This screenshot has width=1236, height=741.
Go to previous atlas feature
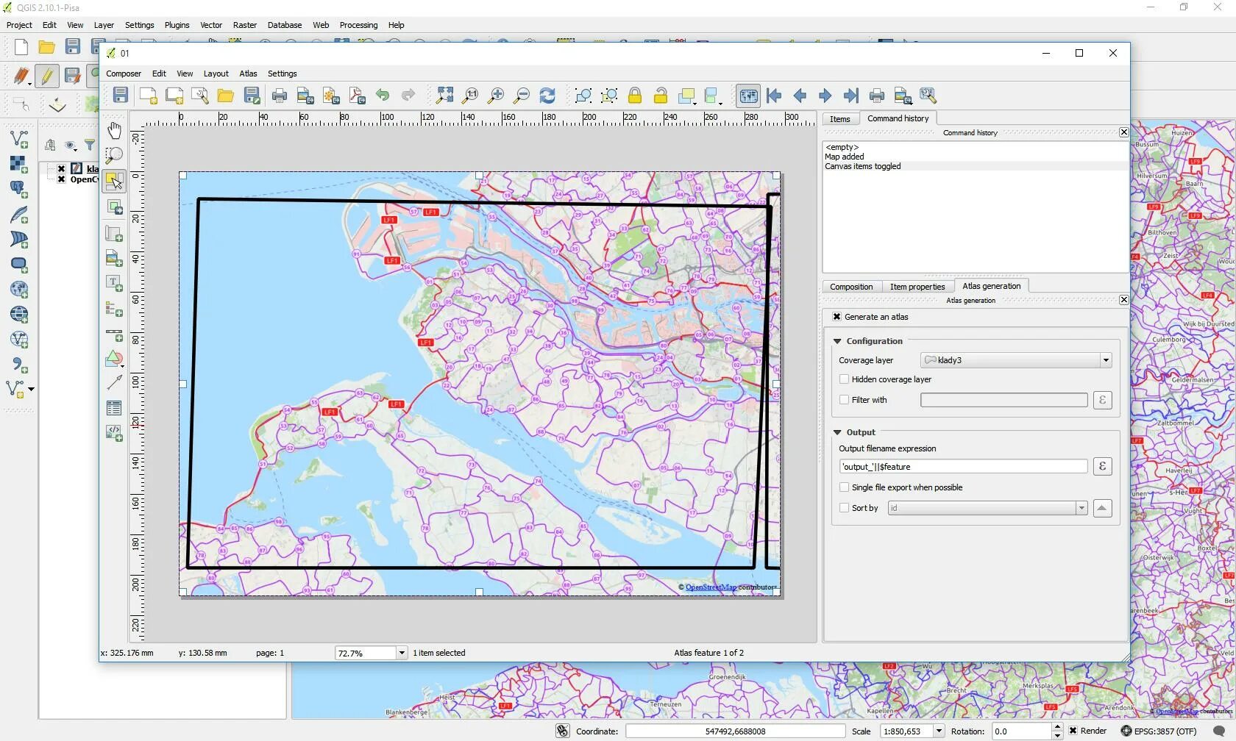(x=800, y=95)
